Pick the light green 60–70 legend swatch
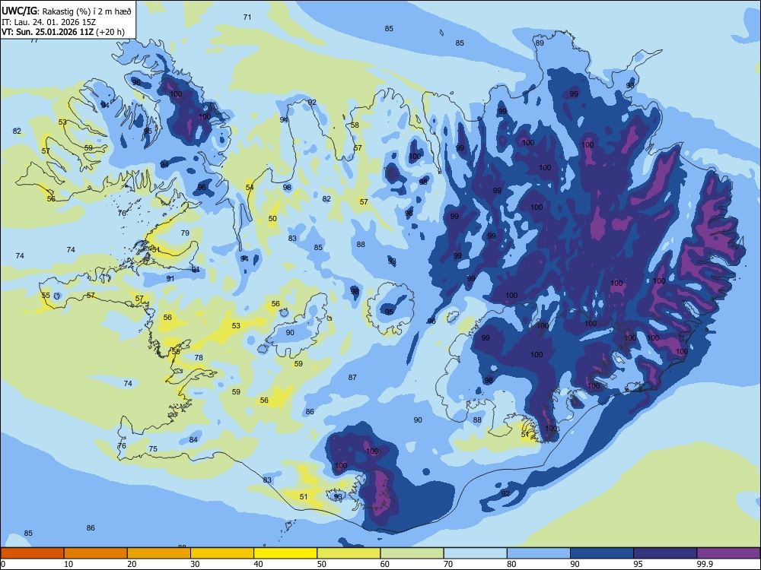 coord(412,553)
